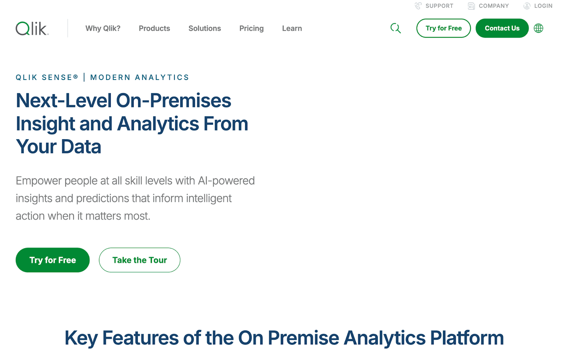Click the Take the Tour button
Image resolution: width=572 pixels, height=363 pixels.
[139, 260]
